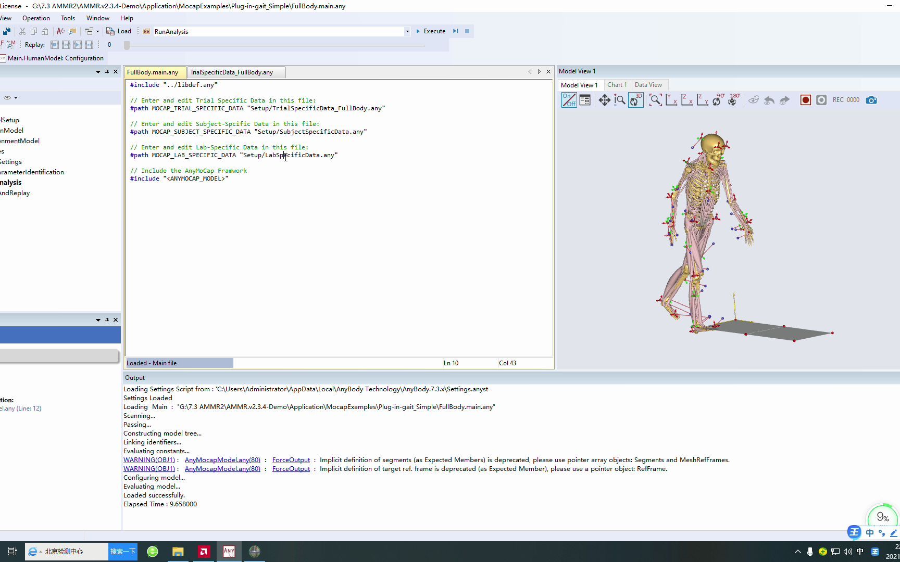Rotate the view 180 degrees

(x=733, y=100)
